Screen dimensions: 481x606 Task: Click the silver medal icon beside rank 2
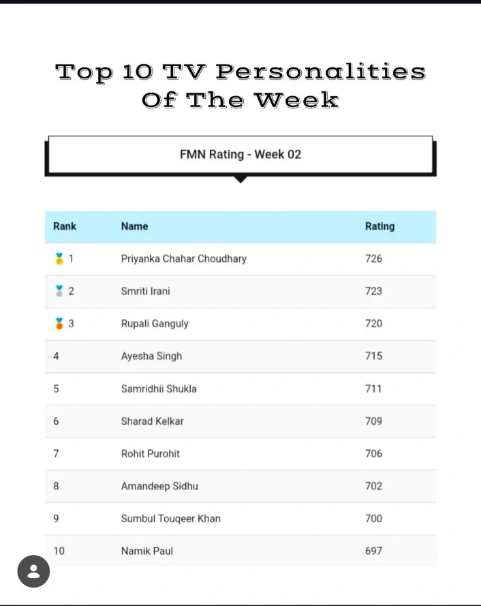[x=59, y=291]
